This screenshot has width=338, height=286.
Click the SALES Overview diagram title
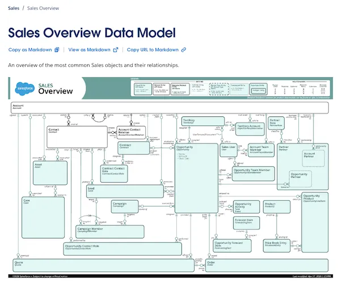[x=56, y=89]
